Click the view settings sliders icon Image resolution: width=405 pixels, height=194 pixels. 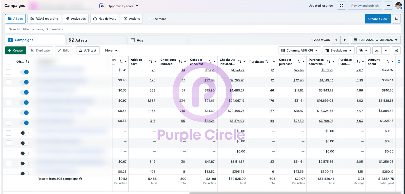coord(396,19)
